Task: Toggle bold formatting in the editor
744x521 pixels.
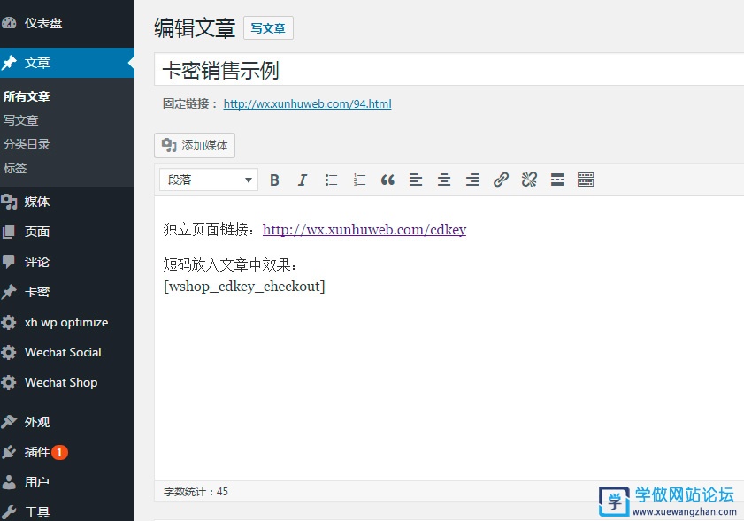Action: tap(274, 180)
